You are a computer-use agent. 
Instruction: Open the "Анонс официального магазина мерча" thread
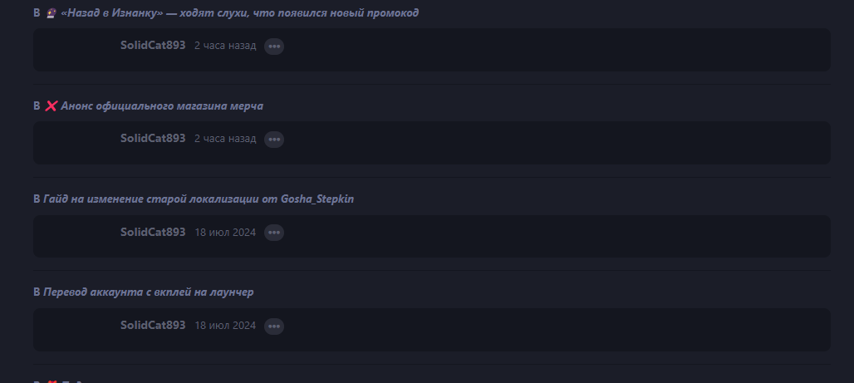tap(162, 106)
